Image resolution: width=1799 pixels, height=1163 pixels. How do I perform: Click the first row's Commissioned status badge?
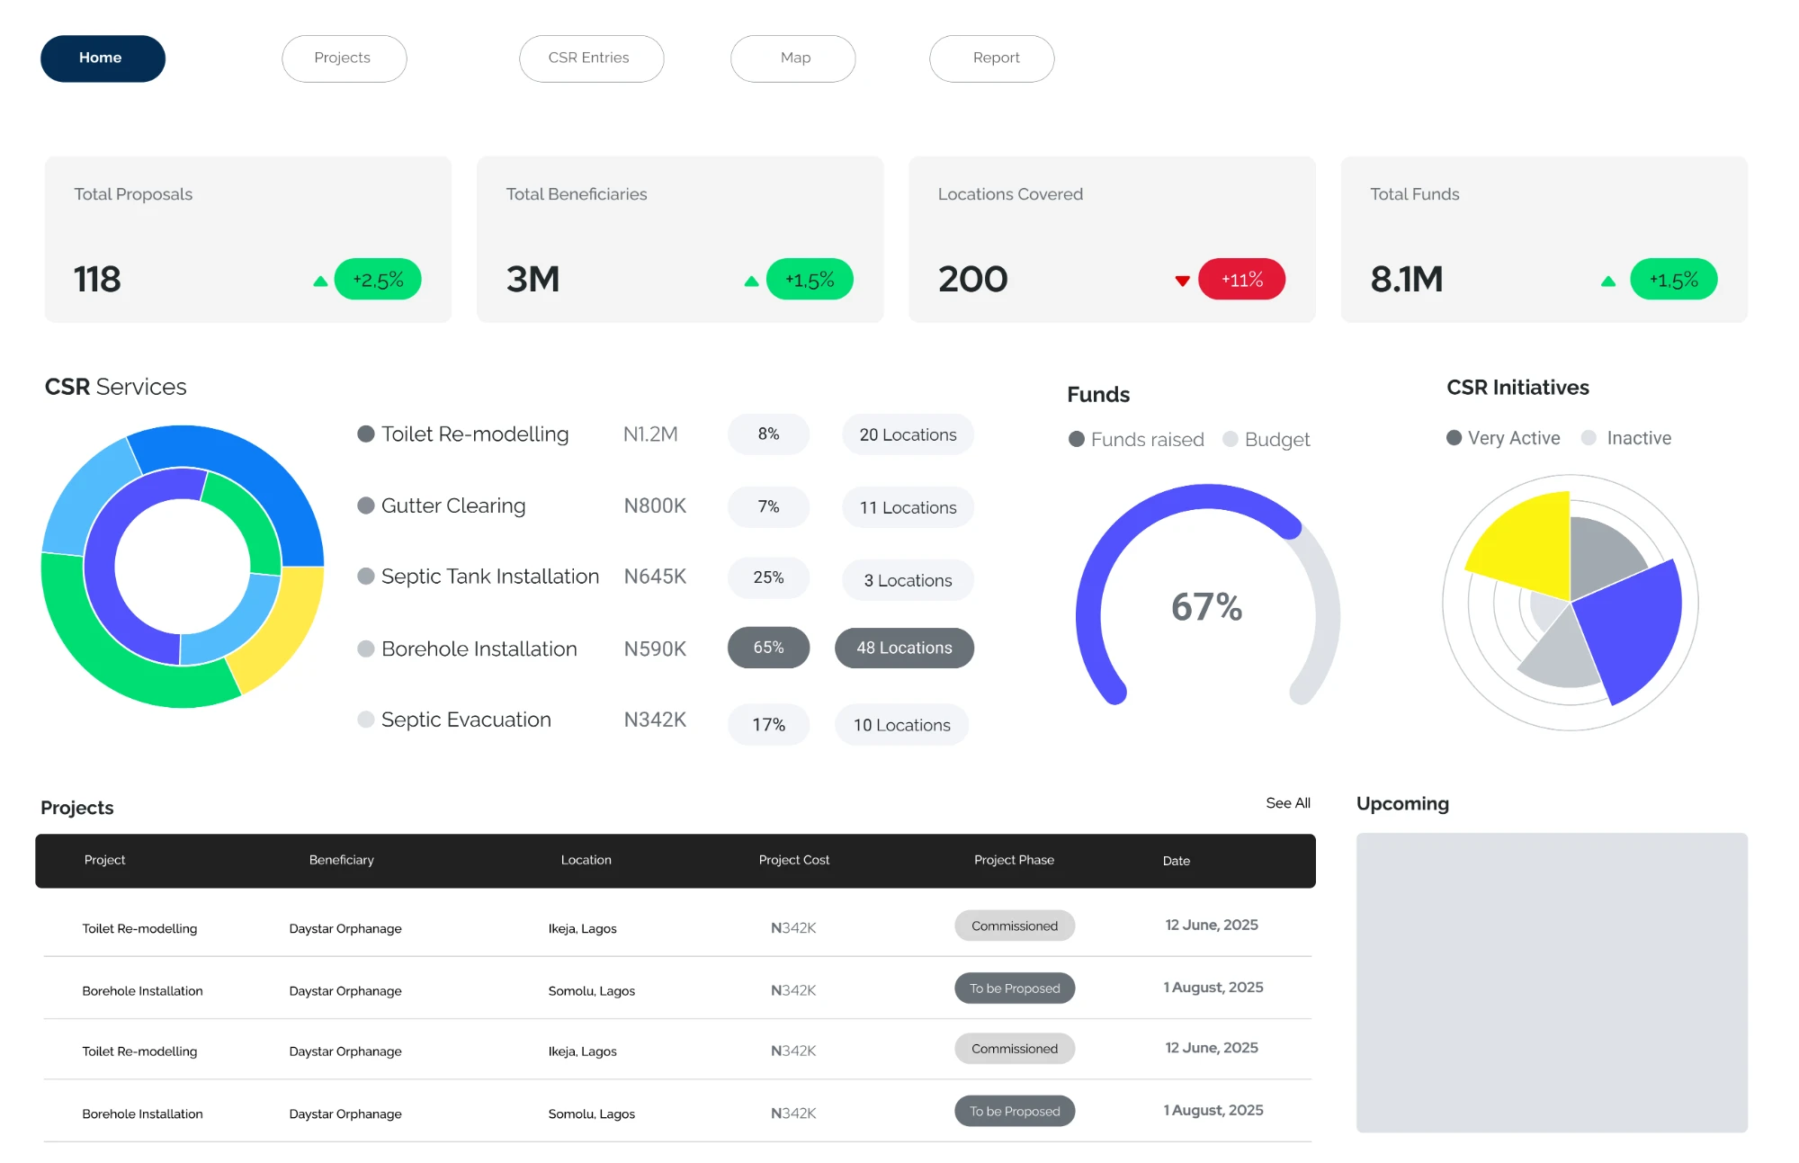[1015, 926]
